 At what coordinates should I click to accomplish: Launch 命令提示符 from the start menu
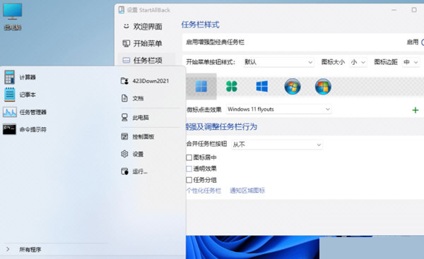coord(25,129)
